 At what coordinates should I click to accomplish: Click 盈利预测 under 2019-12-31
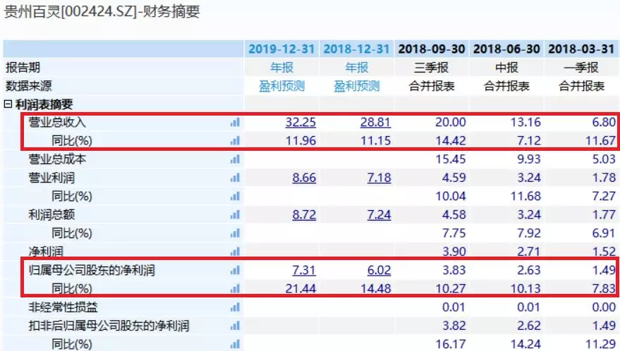coord(281,86)
